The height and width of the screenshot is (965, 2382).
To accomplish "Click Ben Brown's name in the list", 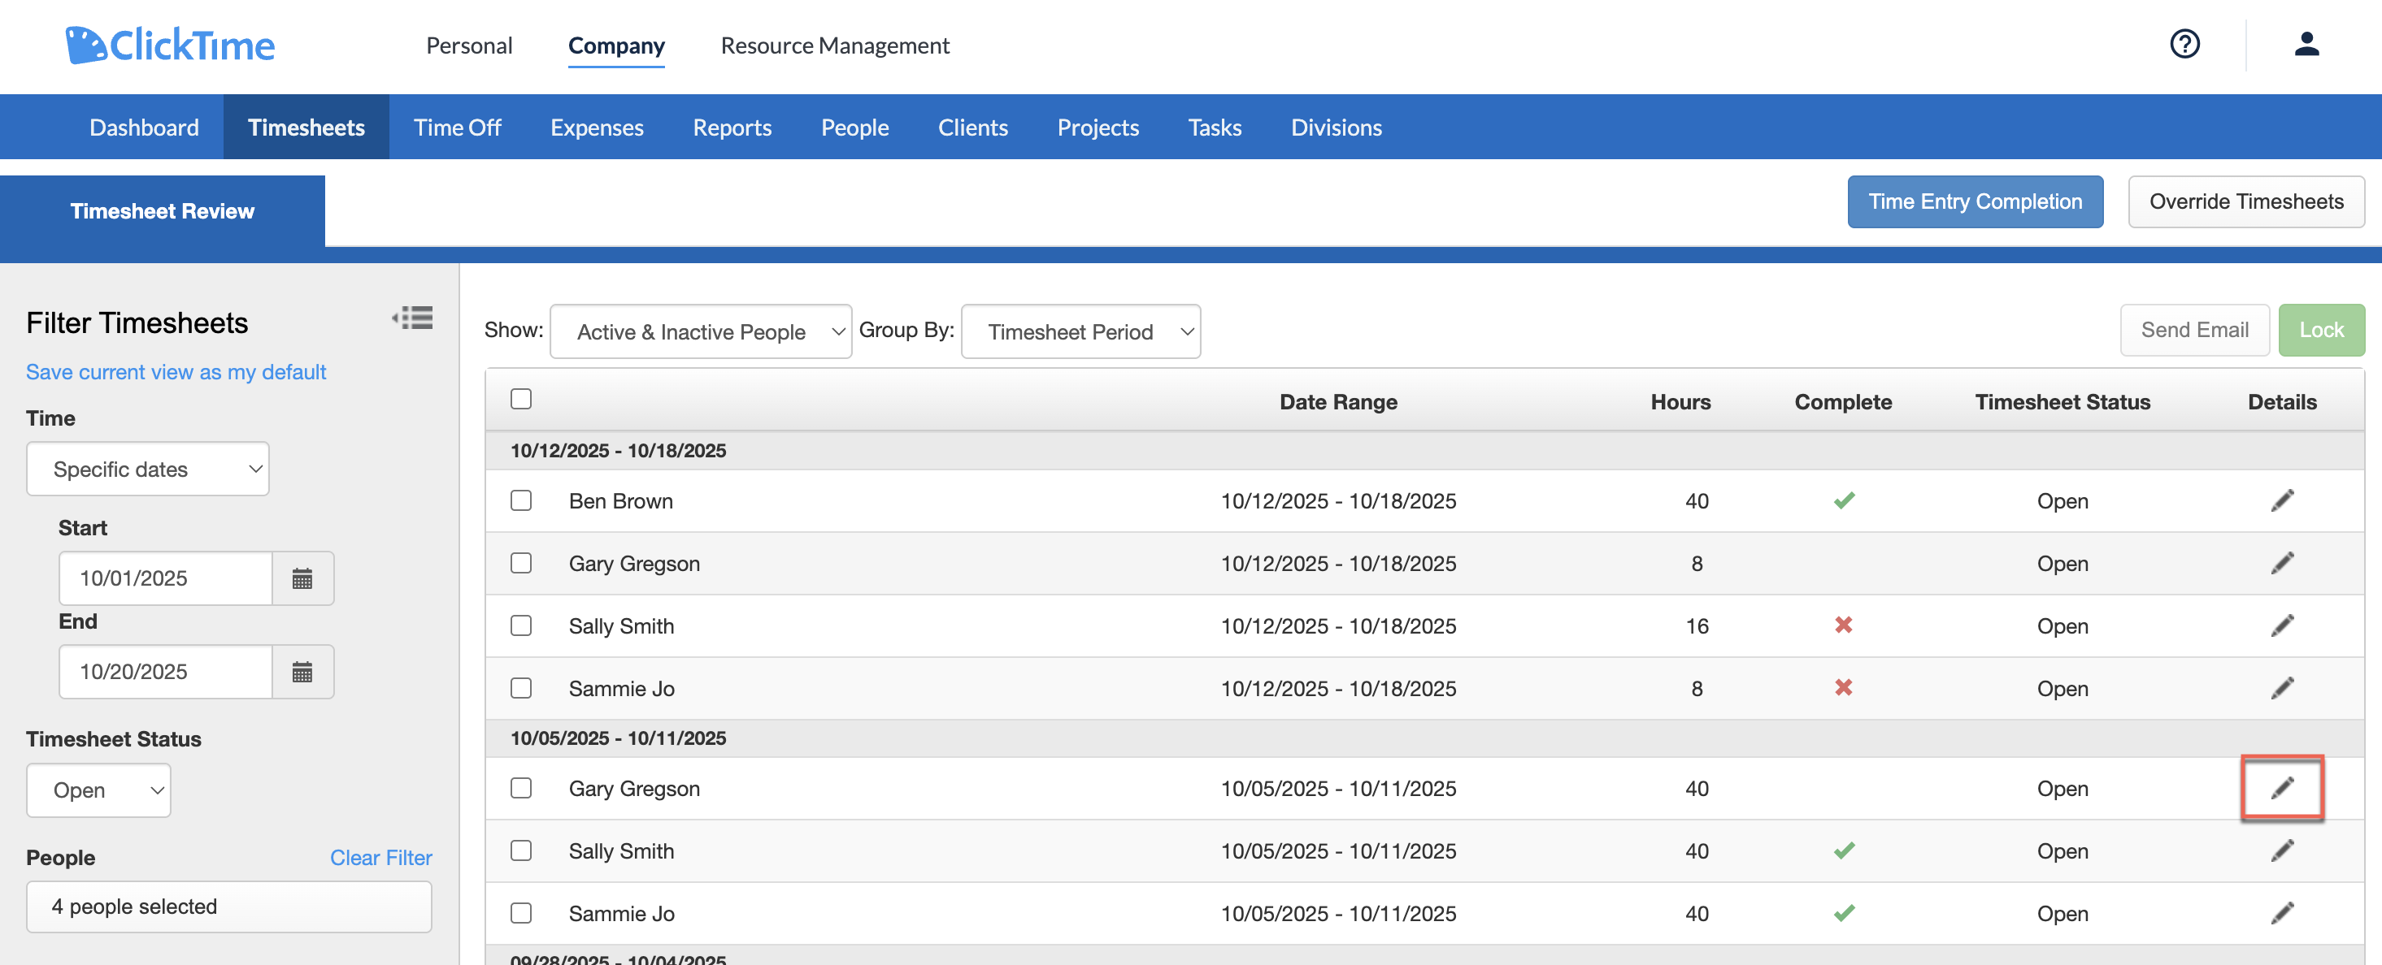I will (620, 501).
